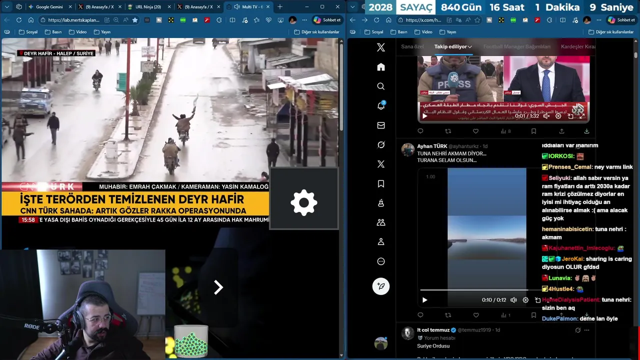Open the account avatar at X sidebar bottom
Image resolution: width=640 pixels, height=360 pixels.
pos(381,343)
